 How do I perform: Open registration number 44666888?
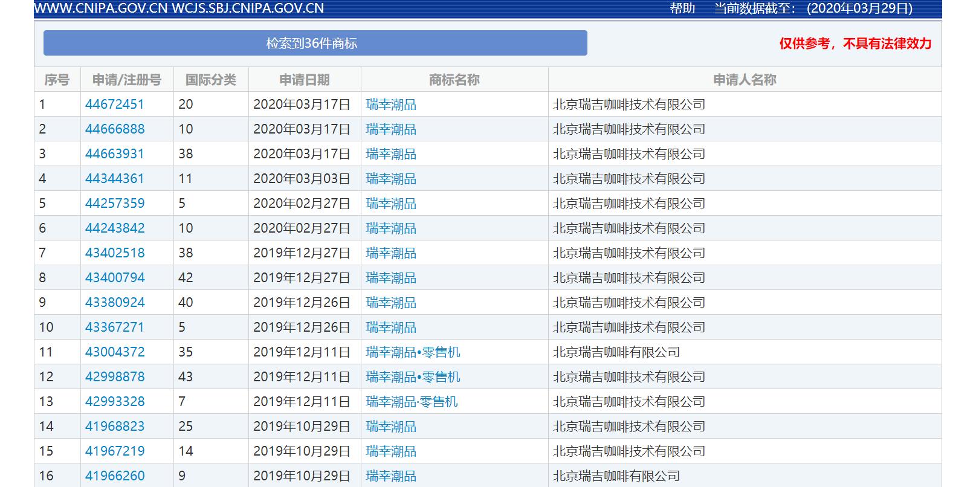[x=115, y=129]
